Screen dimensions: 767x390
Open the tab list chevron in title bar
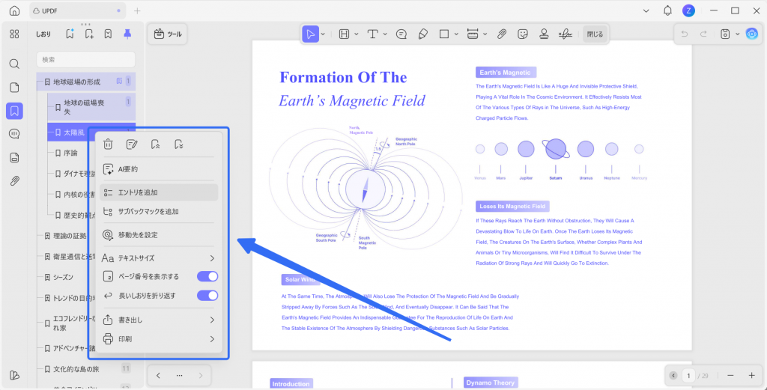click(646, 10)
